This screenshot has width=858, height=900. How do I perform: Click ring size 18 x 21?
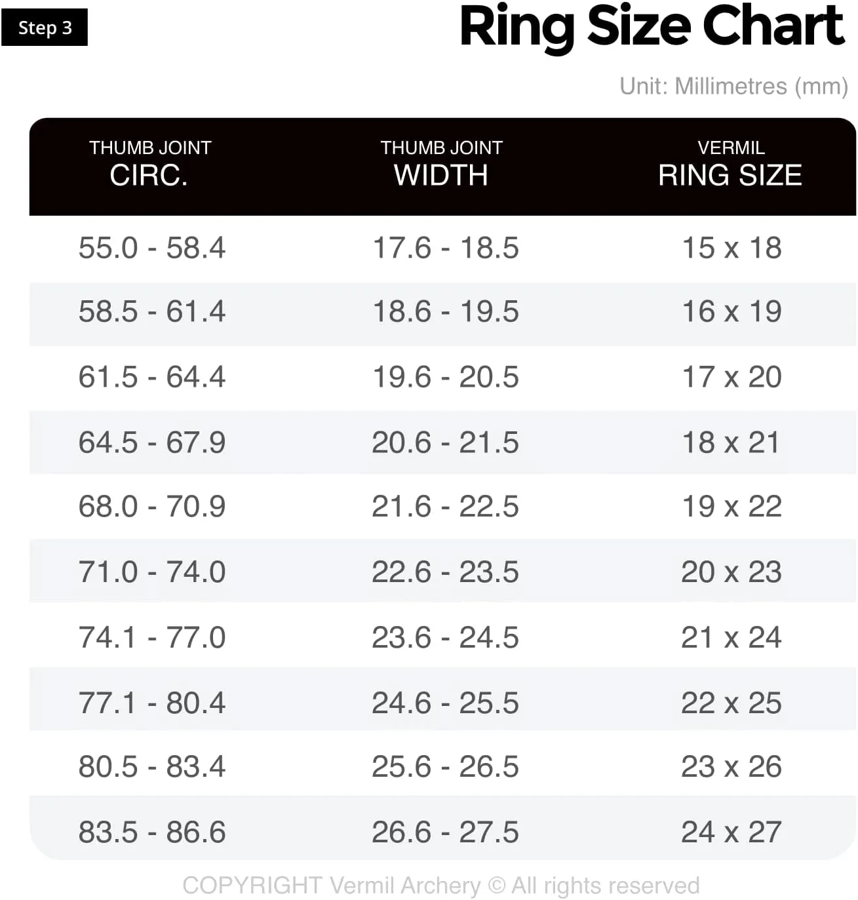[x=731, y=442]
